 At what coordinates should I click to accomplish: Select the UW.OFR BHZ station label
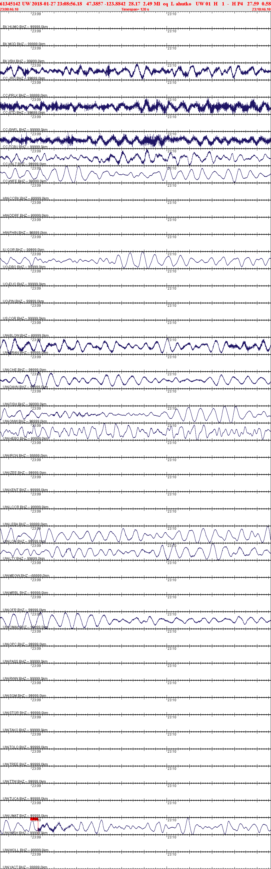[x=24, y=610]
